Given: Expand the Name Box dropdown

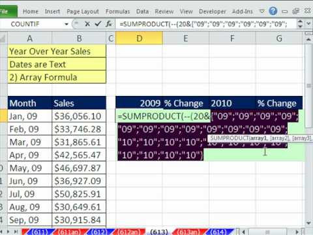Looking at the screenshot, I should 67,24.
